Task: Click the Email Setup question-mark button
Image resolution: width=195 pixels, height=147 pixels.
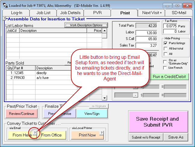Action: [x=35, y=133]
